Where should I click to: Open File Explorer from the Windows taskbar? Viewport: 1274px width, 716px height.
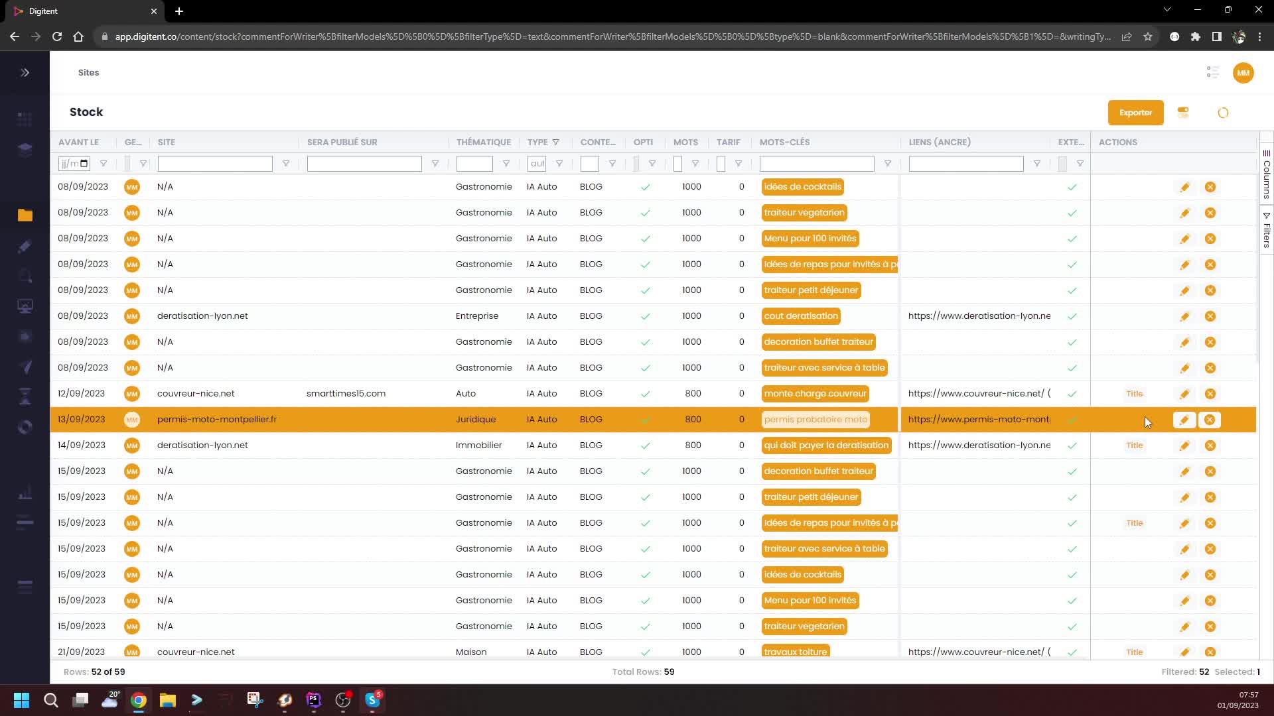(167, 700)
